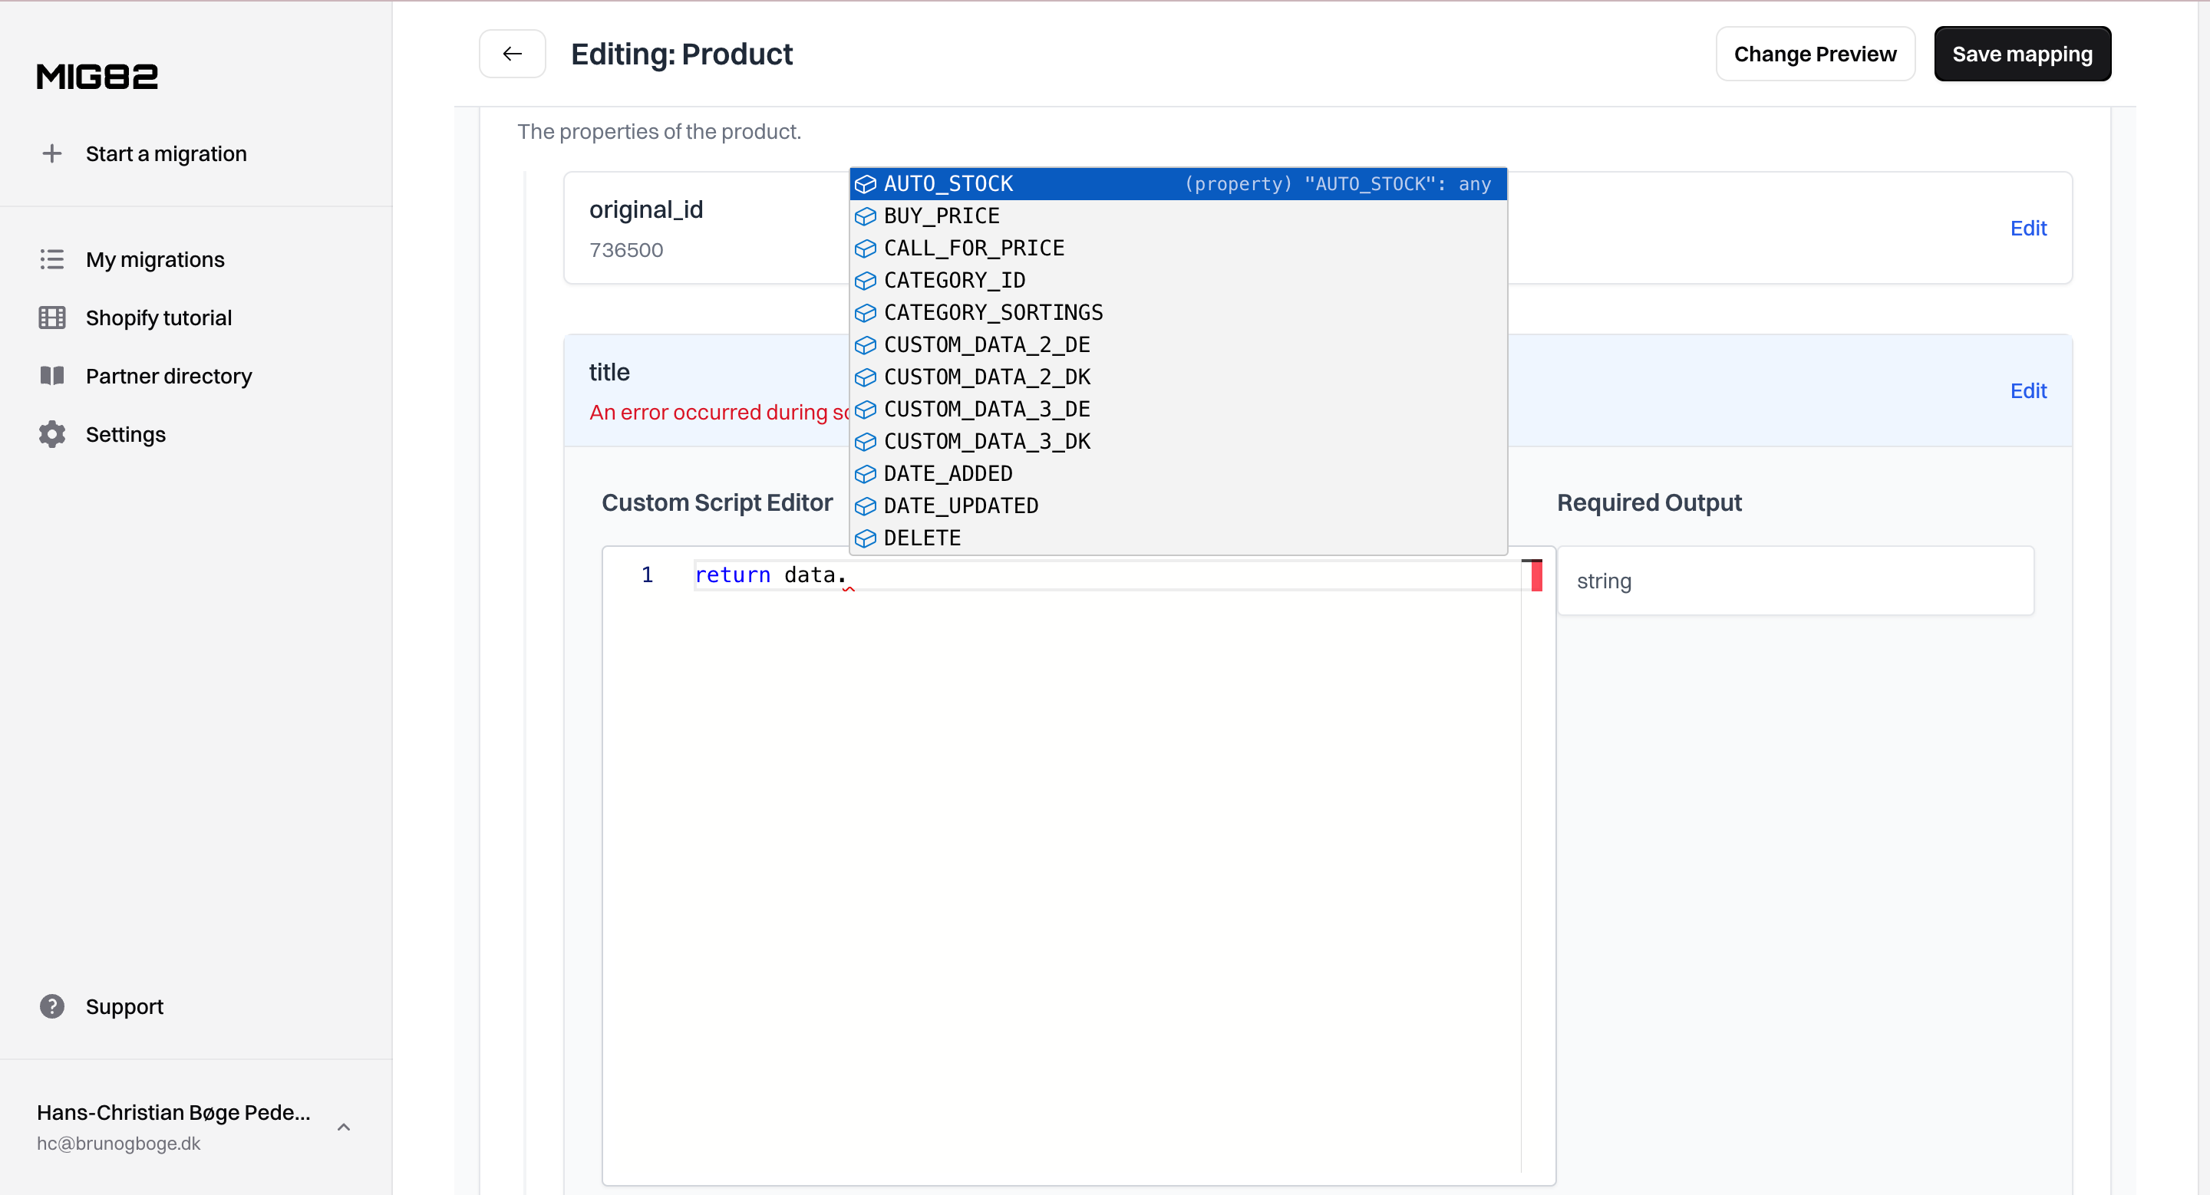The height and width of the screenshot is (1195, 2210).
Task: Click the red error message under title
Action: point(719,413)
